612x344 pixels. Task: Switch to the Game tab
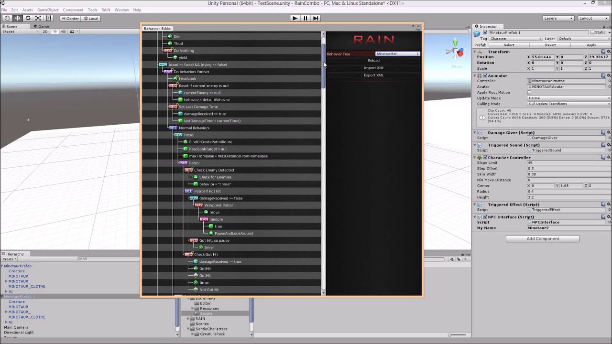(41, 26)
